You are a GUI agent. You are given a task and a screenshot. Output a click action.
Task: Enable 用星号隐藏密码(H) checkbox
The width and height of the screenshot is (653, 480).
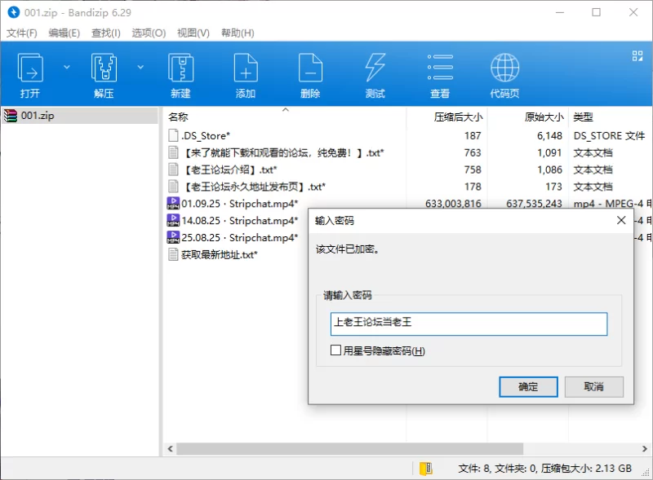pyautogui.click(x=335, y=350)
